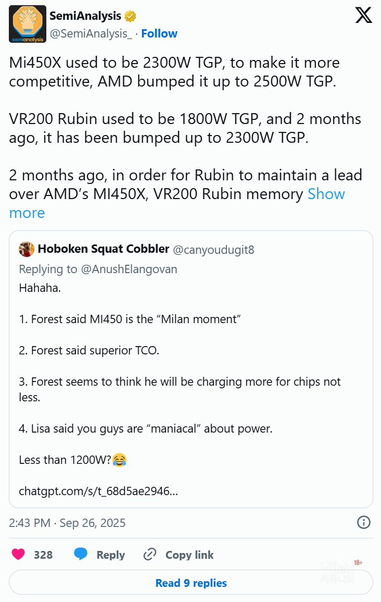Like the tweet with heart icon
The height and width of the screenshot is (602, 381).
click(18, 555)
